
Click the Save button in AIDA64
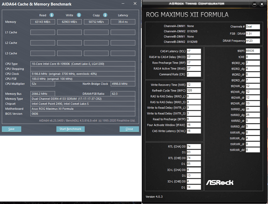pyautogui.click(x=12, y=129)
